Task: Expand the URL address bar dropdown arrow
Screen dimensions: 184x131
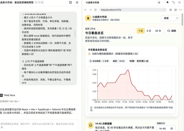Action: click(164, 10)
